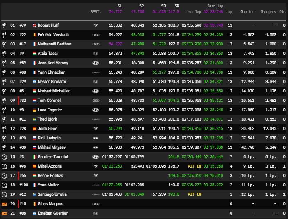288x219 pixels.
Task: Select driver name Frédéric Vervisch
Action: tap(53, 35)
